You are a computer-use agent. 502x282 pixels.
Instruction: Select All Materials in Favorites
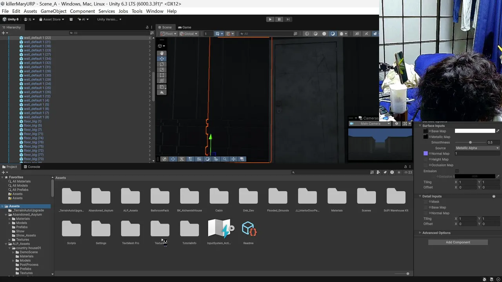tap(21, 181)
